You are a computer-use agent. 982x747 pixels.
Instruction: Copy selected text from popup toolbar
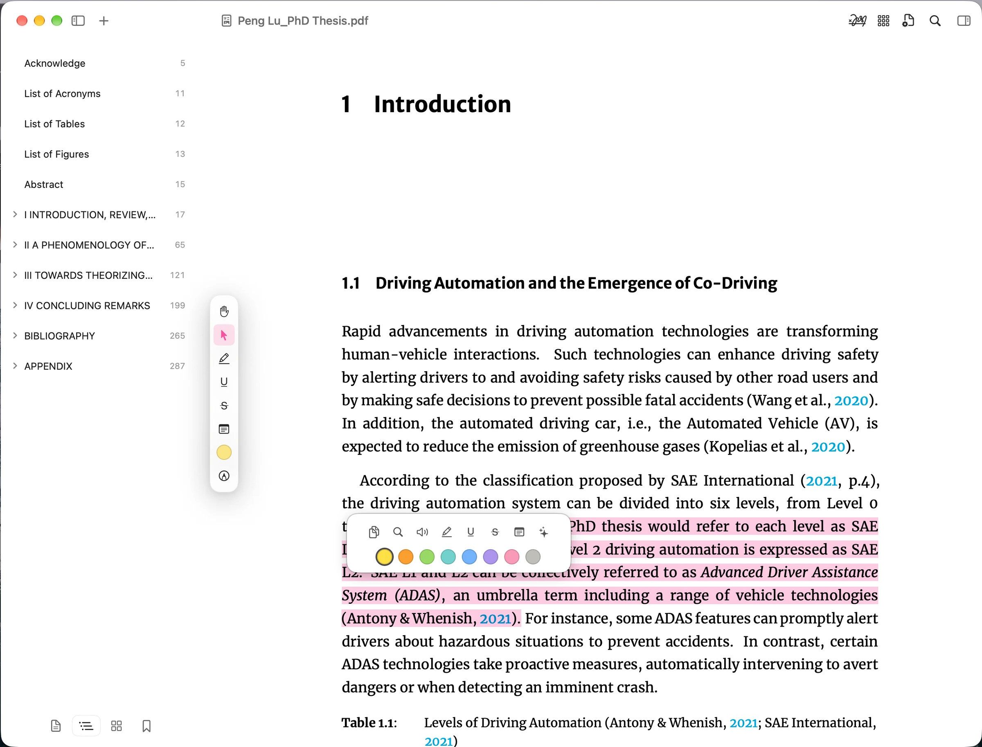[374, 532]
